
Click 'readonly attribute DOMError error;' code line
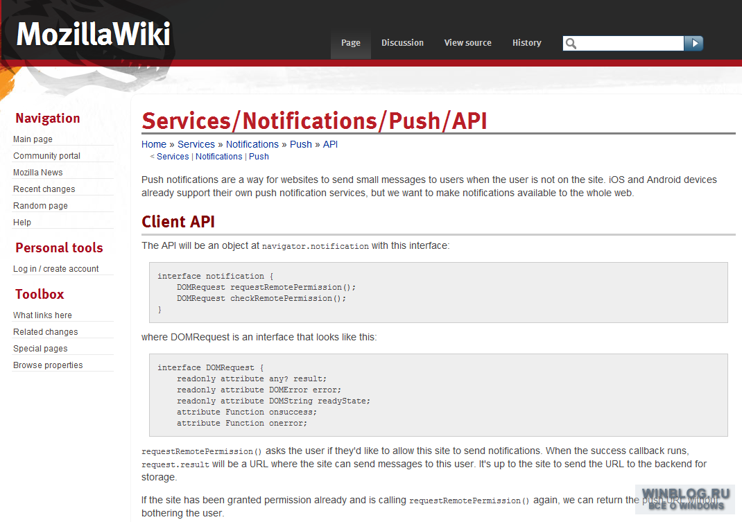tap(259, 390)
